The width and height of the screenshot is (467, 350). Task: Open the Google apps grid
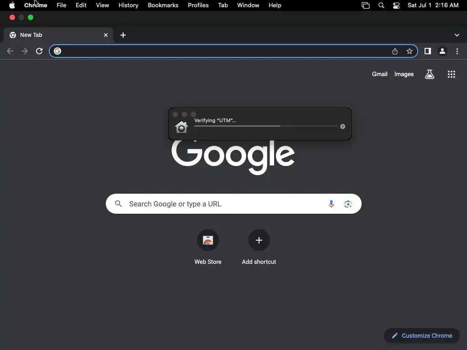click(x=451, y=74)
